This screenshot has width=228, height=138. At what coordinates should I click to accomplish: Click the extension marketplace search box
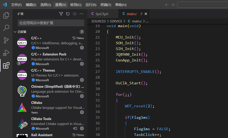(51, 23)
